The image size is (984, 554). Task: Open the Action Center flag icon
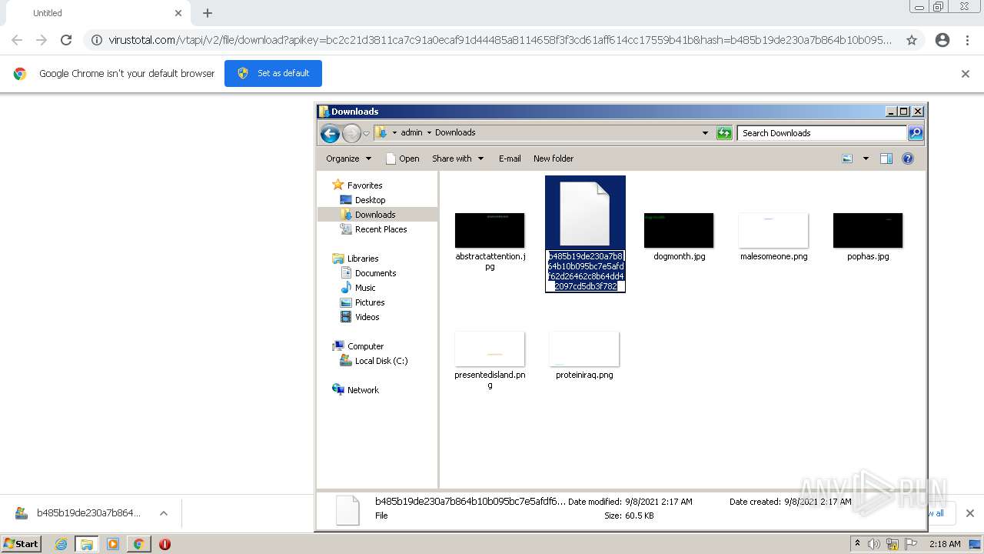tap(911, 544)
